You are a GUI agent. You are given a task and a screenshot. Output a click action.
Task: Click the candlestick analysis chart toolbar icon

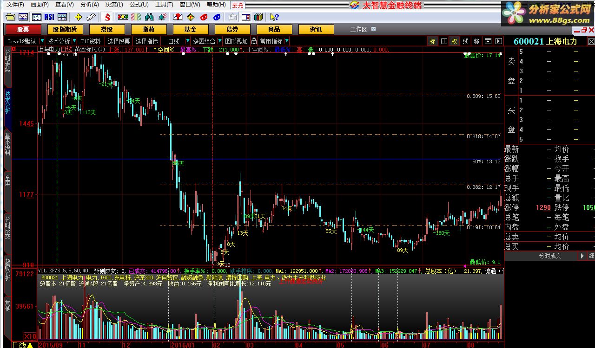pyautogui.click(x=36, y=17)
